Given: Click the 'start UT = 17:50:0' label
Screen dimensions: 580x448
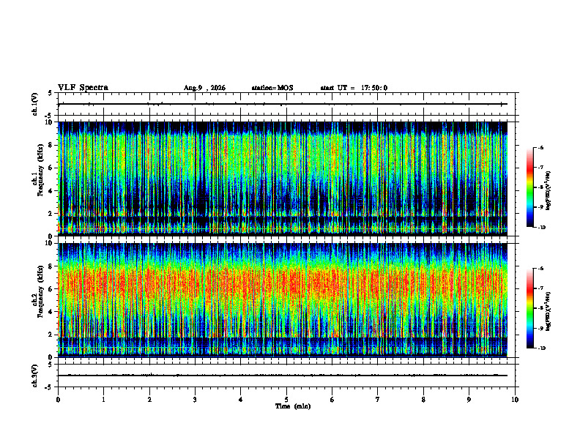Looking at the screenshot, I should click(354, 88).
